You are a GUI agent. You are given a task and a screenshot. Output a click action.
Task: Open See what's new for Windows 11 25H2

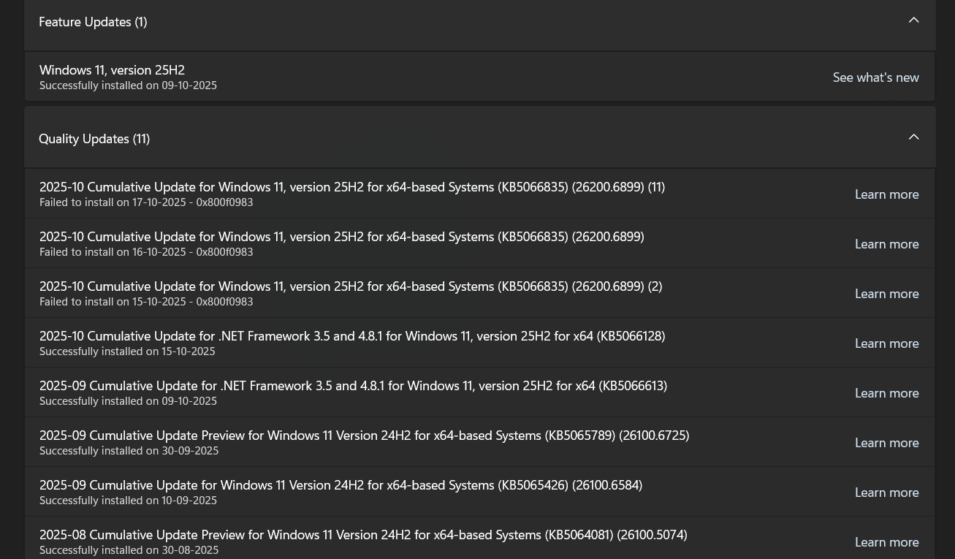(875, 77)
